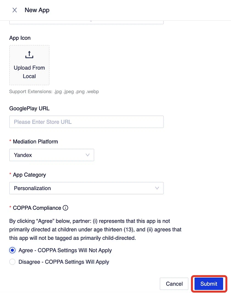Click the Disagree - COPPA Settings Will Apply label

[x=64, y=262]
